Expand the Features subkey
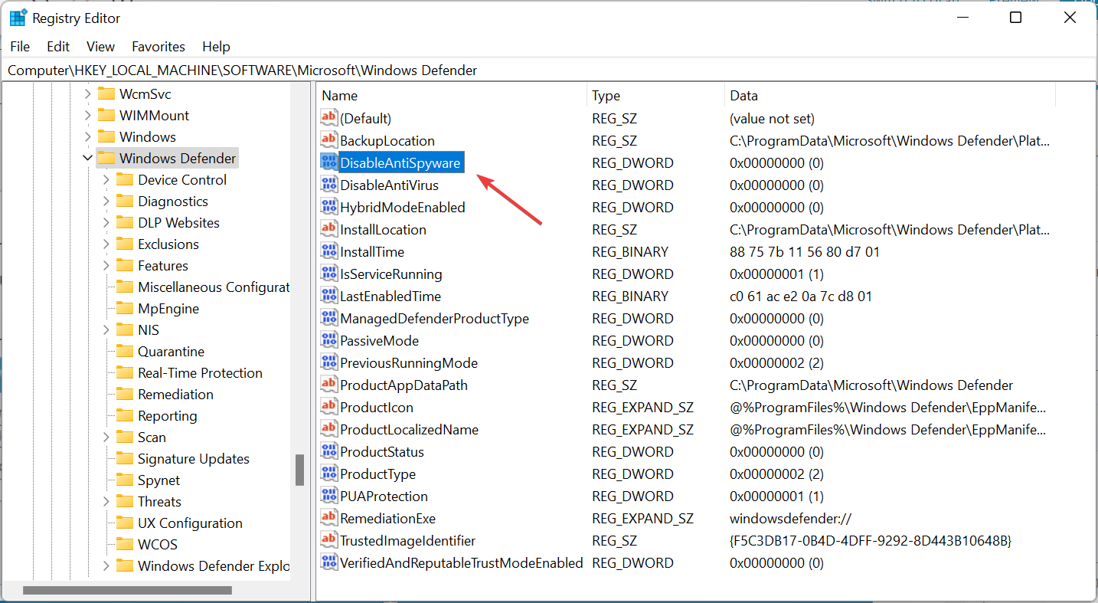Screen dimensions: 1098x603 point(106,265)
